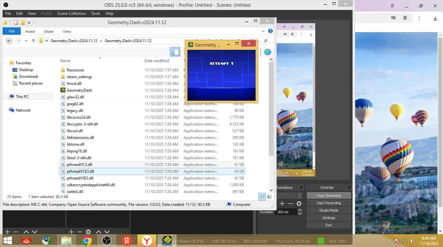Click the volume speaker icon in system tray
The height and width of the screenshot is (247, 443).
tap(412, 241)
